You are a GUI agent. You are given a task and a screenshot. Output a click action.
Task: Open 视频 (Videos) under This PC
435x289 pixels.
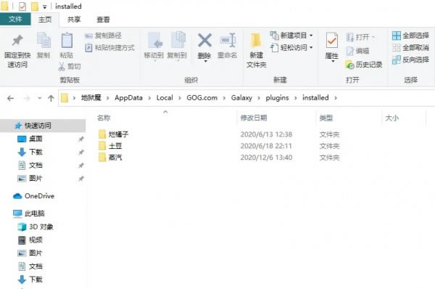(x=36, y=240)
